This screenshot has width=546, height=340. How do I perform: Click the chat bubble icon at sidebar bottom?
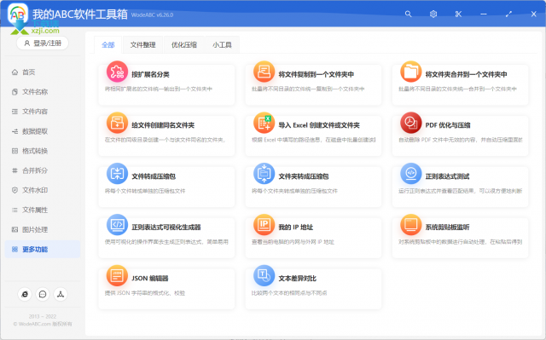(x=43, y=294)
